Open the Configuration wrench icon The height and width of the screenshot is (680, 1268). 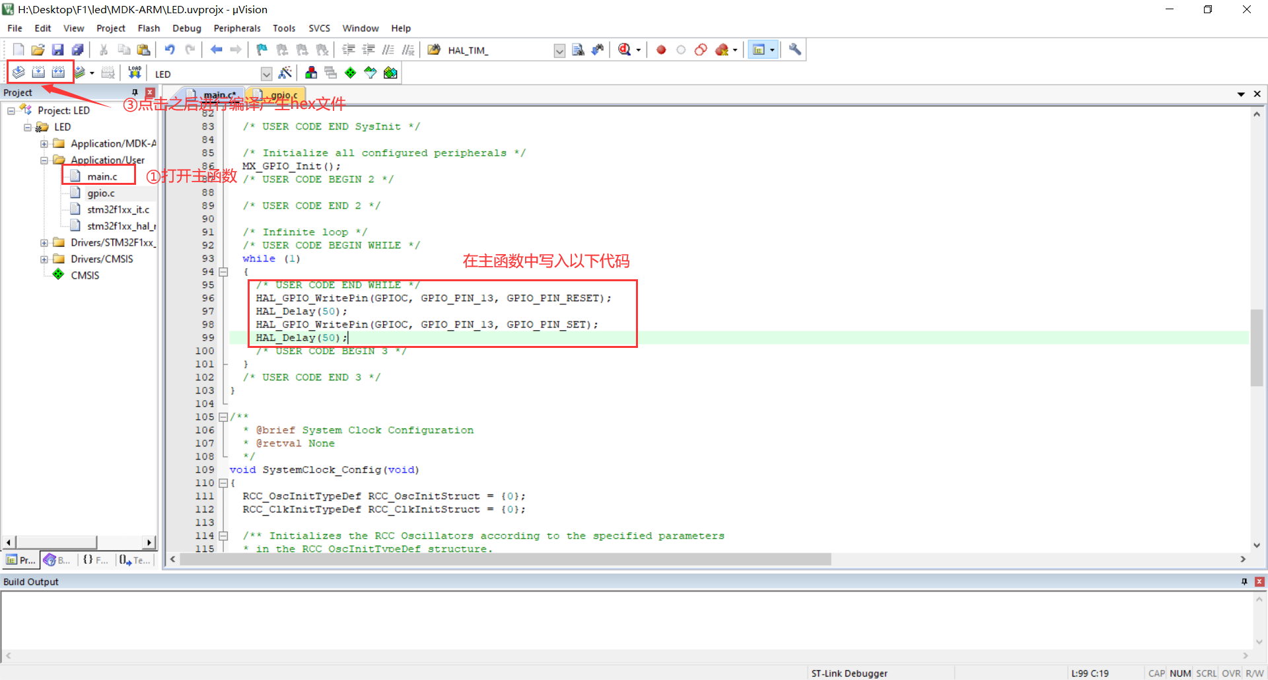(x=794, y=50)
